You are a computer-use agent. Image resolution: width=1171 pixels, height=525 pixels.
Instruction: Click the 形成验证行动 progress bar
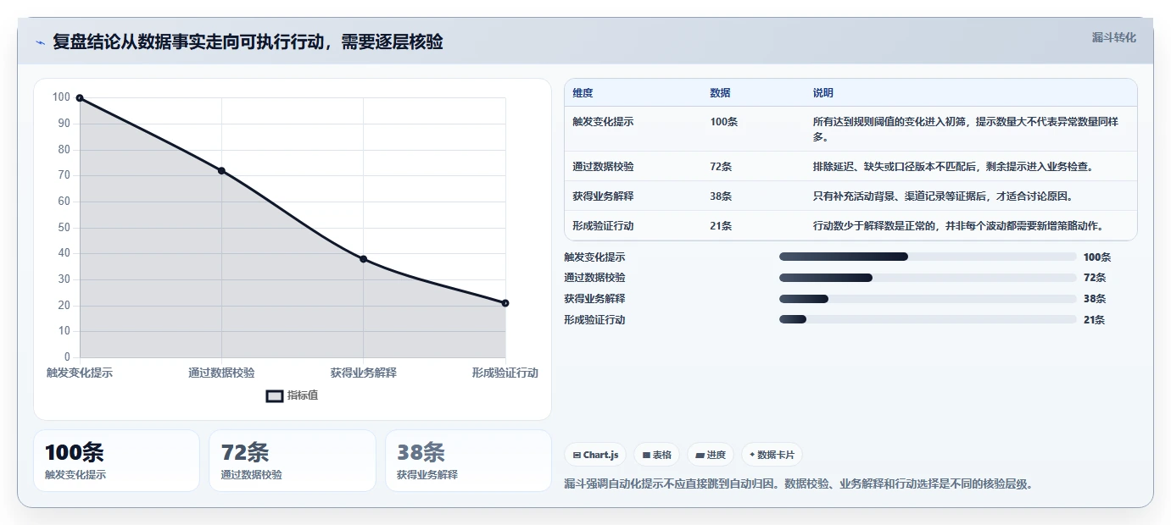[928, 319]
